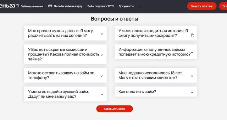The width and height of the screenshot is (227, 127).
Task: Click the card icon beside Онлайн займ на карту
Action: [50, 6]
